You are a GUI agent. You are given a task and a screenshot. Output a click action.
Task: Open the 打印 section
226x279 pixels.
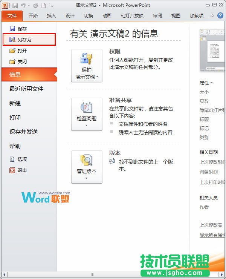coord(29,117)
